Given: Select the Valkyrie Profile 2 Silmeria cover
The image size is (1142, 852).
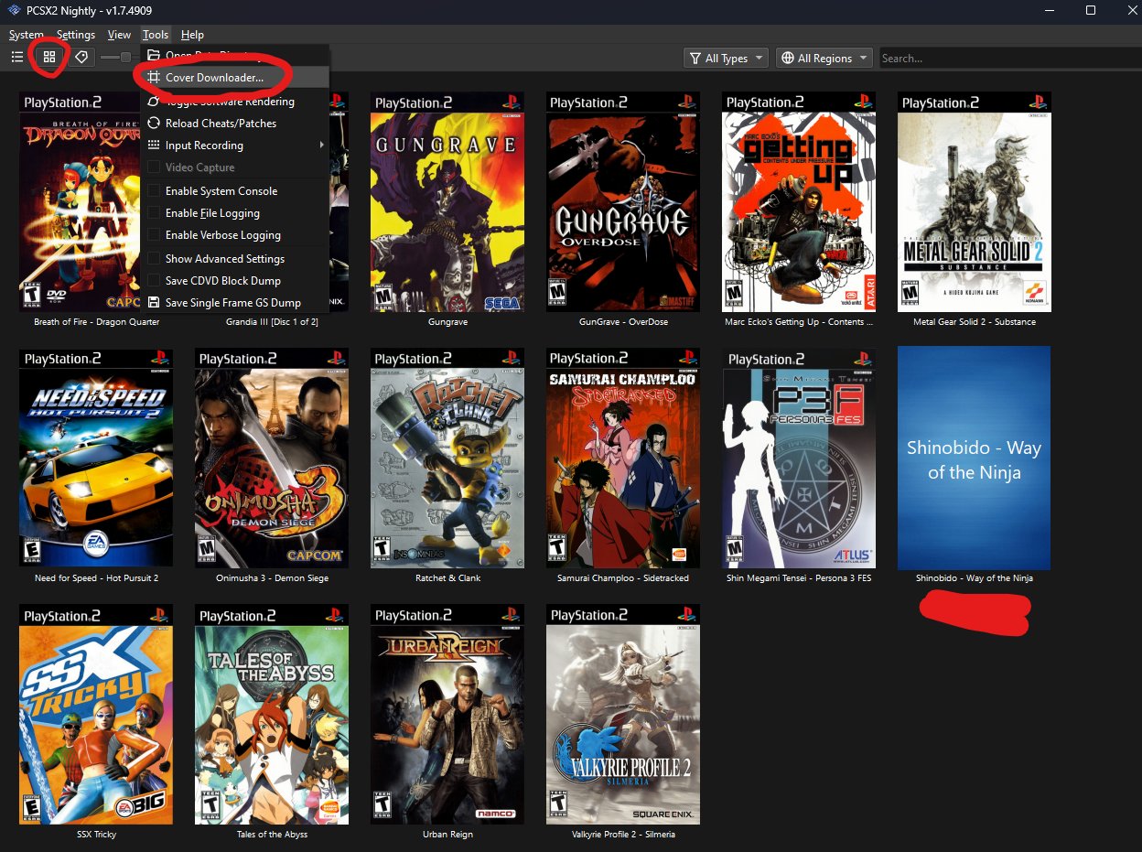Looking at the screenshot, I should 623,715.
